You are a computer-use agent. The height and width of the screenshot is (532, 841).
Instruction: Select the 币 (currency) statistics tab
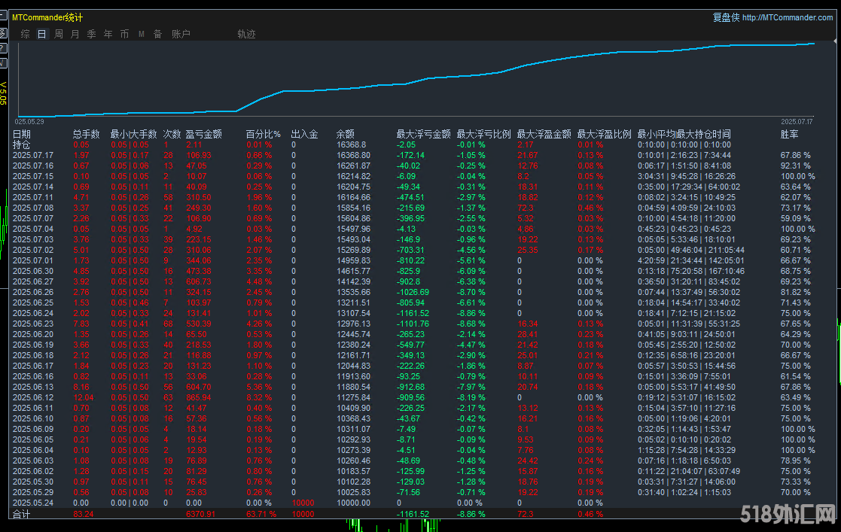tap(125, 34)
